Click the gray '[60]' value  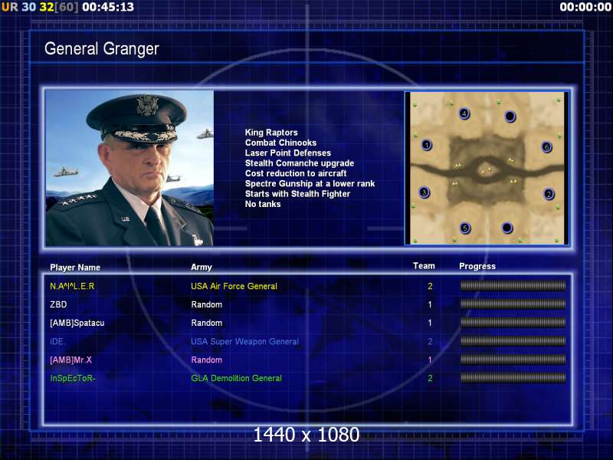pyautogui.click(x=66, y=7)
